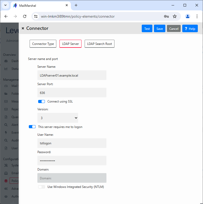Go back in browser history
This screenshot has width=203, height=204.
point(6,16)
